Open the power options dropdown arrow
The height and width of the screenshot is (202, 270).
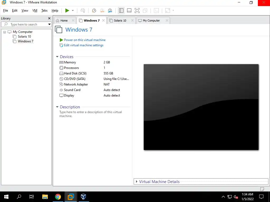pyautogui.click(x=73, y=11)
